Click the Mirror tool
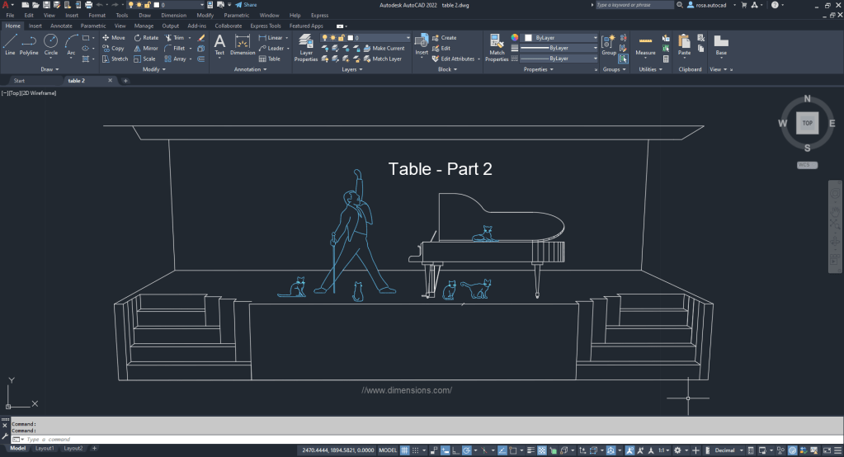The height and width of the screenshot is (457, 844). point(145,48)
